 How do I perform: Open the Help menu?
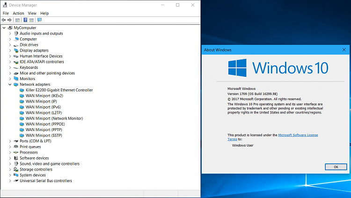44,13
